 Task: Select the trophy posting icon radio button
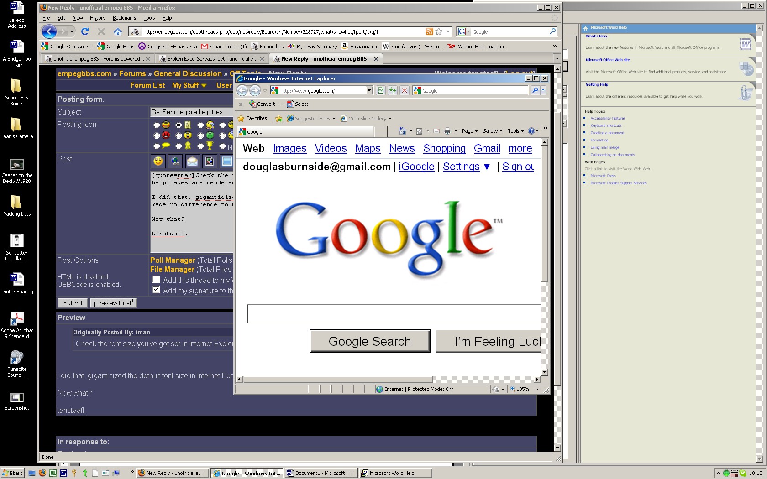201,146
